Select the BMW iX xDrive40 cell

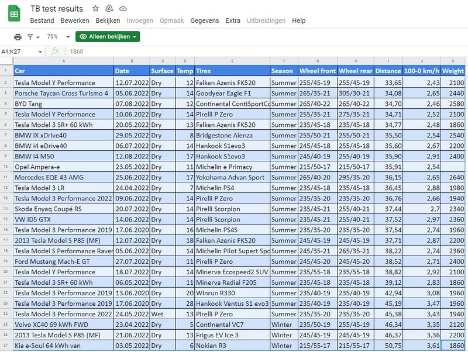(x=64, y=136)
